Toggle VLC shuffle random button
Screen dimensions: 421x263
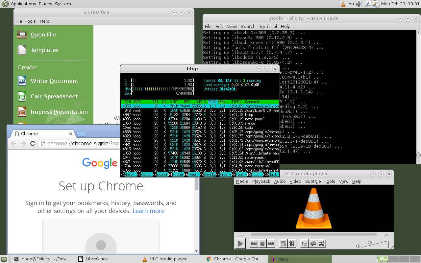pos(322,244)
